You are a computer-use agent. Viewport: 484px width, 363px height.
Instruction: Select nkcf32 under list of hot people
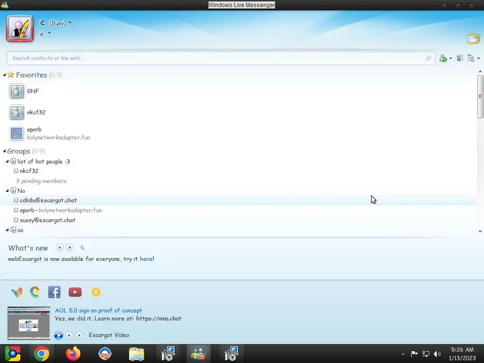pyautogui.click(x=29, y=171)
